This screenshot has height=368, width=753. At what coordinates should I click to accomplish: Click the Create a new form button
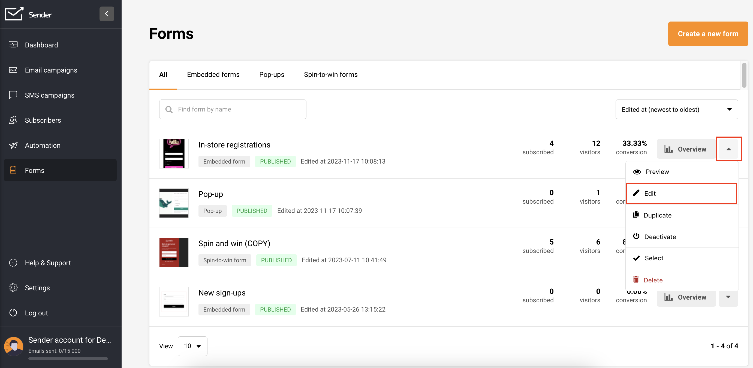(708, 34)
